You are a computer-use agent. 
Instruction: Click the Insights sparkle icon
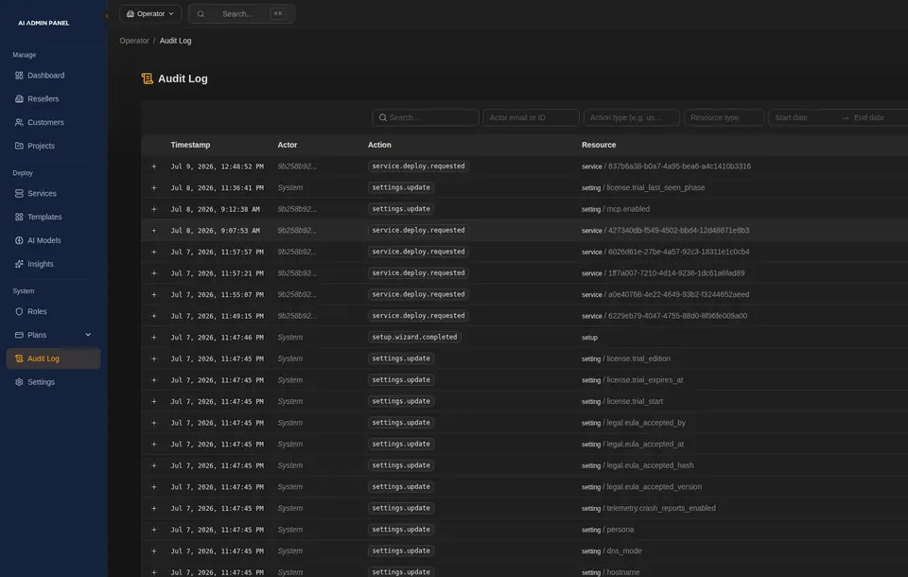(x=19, y=264)
